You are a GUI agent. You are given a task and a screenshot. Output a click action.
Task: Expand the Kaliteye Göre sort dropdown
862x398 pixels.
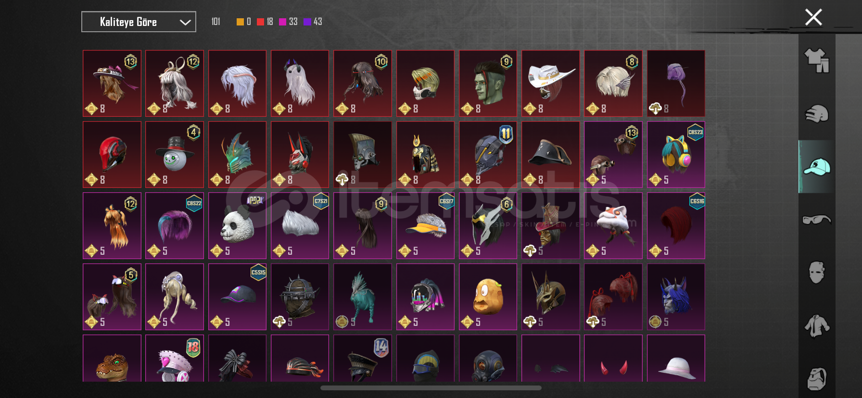[139, 22]
